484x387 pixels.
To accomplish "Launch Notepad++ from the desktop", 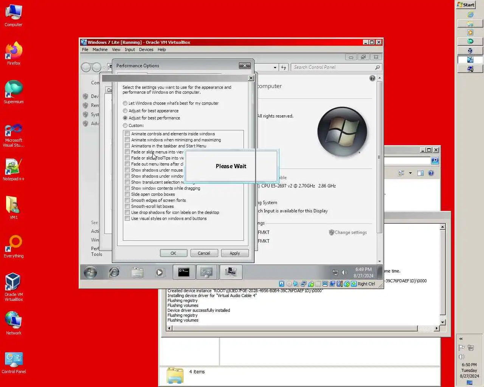I will (14, 169).
